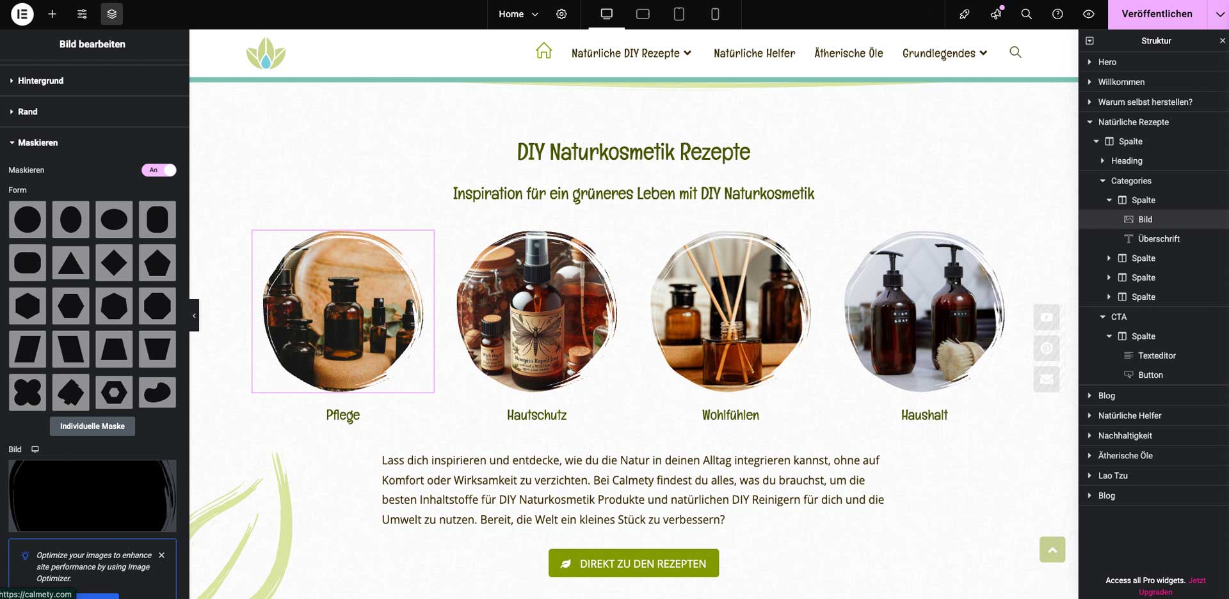Open the Finder search icon in the toolbar
Screen dimensions: 1229x599
[x=1027, y=13]
